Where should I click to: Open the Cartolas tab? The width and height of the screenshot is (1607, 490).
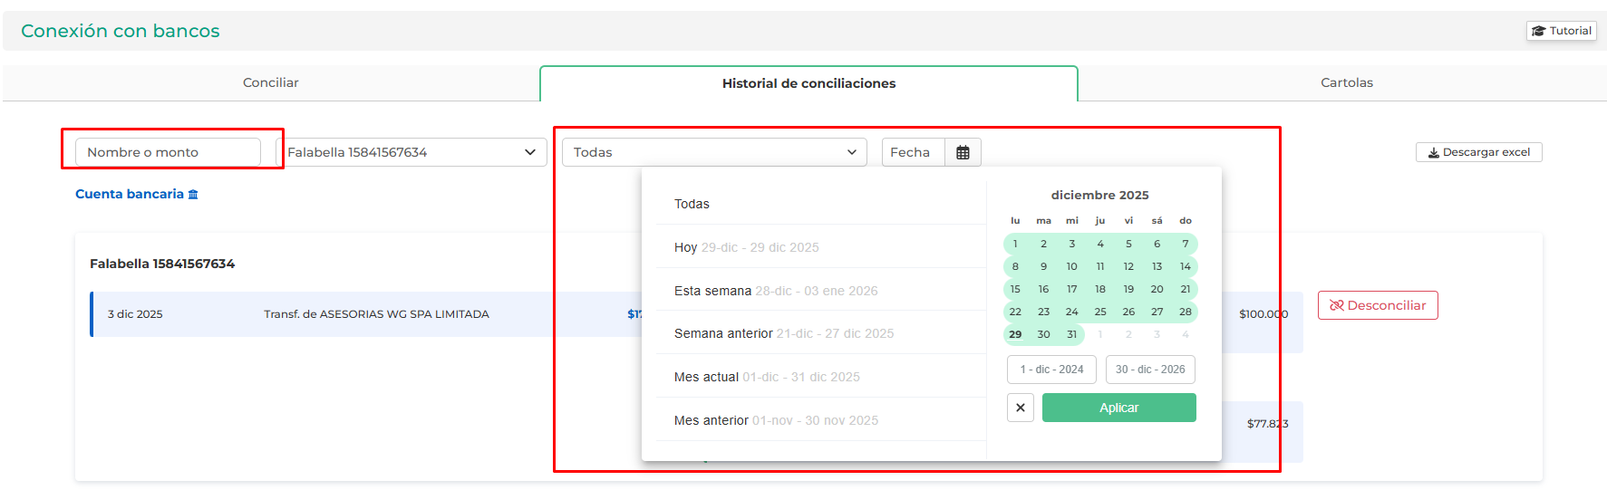tap(1346, 82)
